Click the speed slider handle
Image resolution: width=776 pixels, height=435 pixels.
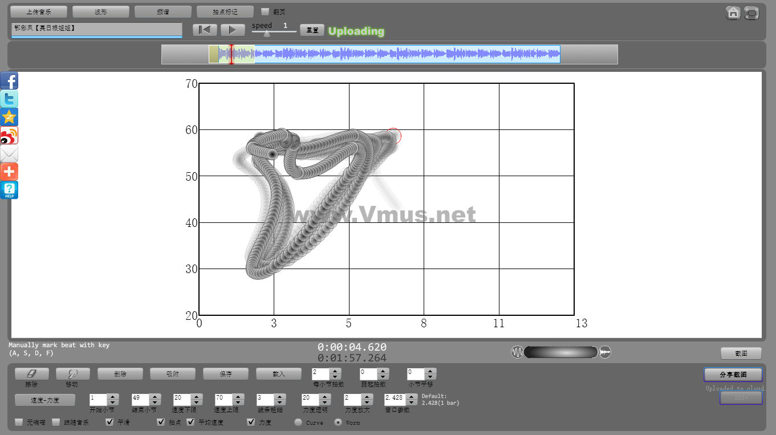267,34
